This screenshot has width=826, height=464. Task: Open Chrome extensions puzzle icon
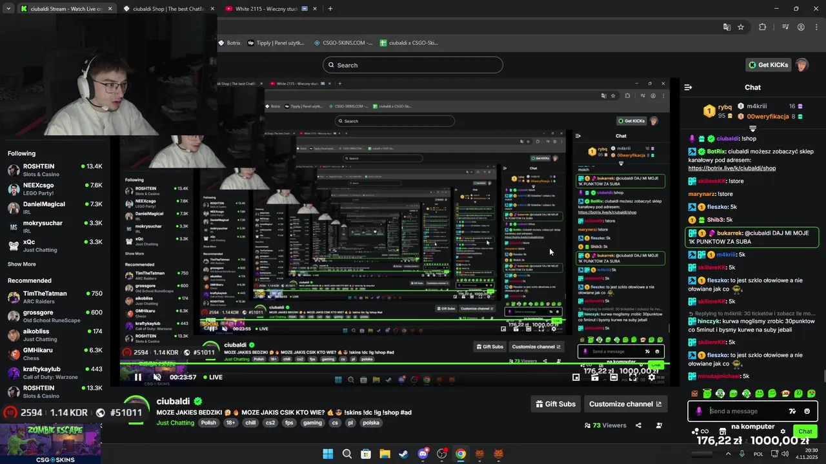pyautogui.click(x=763, y=27)
